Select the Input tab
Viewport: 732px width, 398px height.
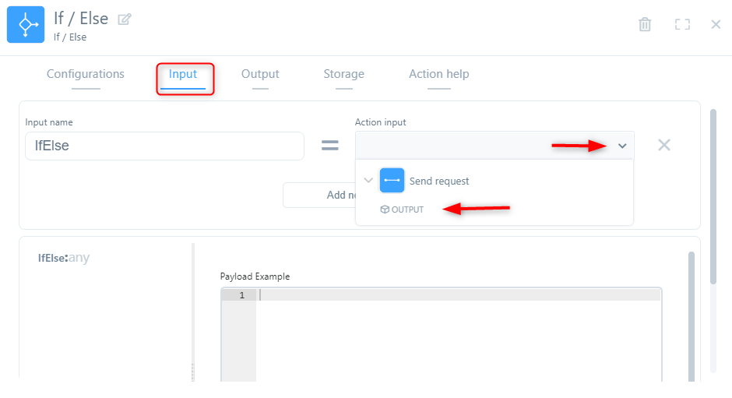[x=183, y=74]
